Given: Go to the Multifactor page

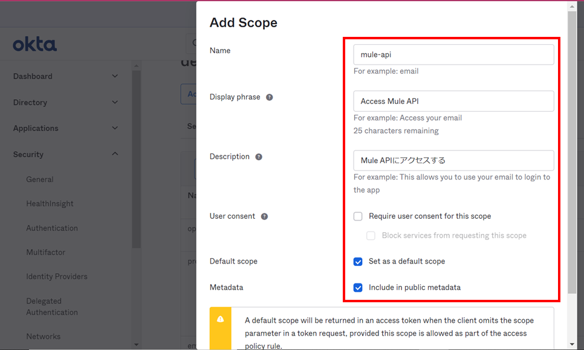Looking at the screenshot, I should (x=45, y=252).
